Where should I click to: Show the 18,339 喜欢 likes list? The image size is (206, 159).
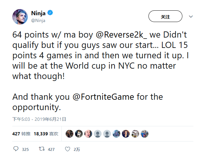coord(46,134)
